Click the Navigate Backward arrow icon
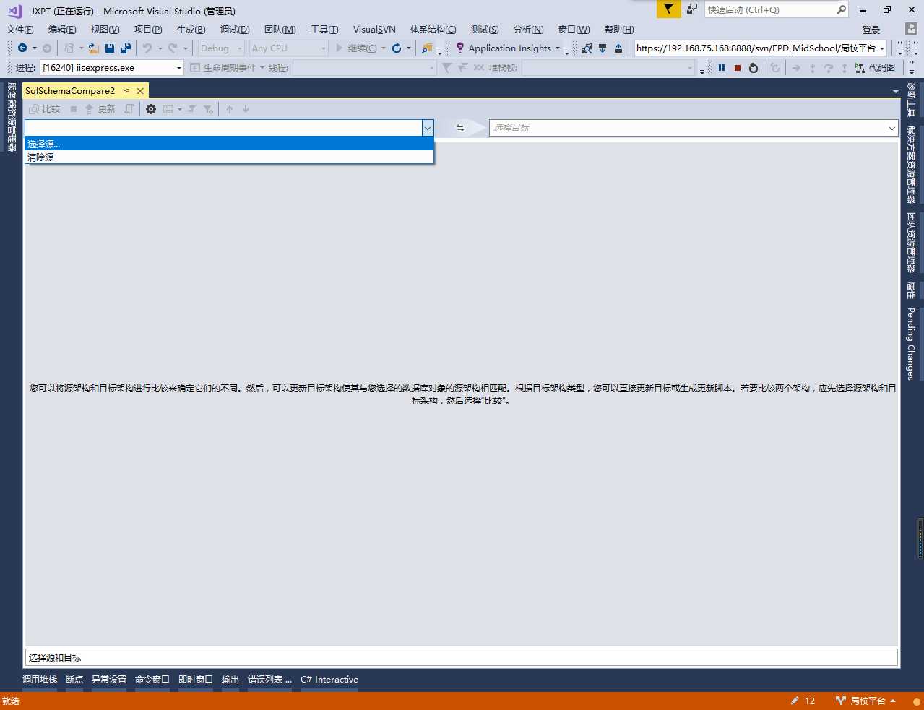Screen dimensions: 924x710 coord(22,48)
